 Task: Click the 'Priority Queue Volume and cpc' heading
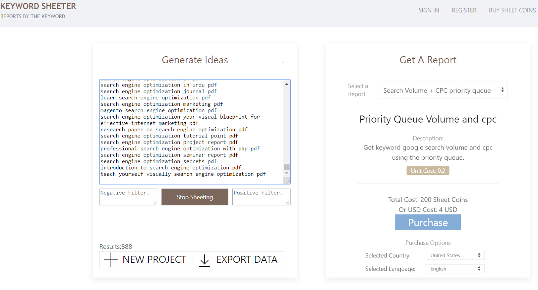[x=428, y=120]
